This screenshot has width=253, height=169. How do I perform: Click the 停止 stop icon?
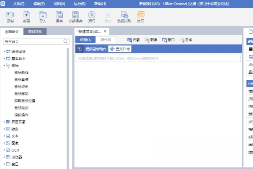(108, 15)
